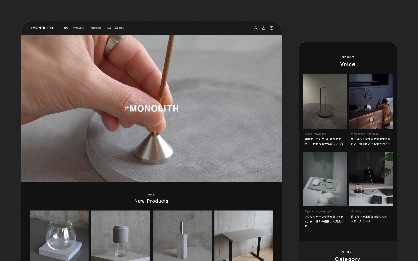Open @eito_miyanaga's review photo
This screenshot has height=261, width=418.
click(x=324, y=101)
